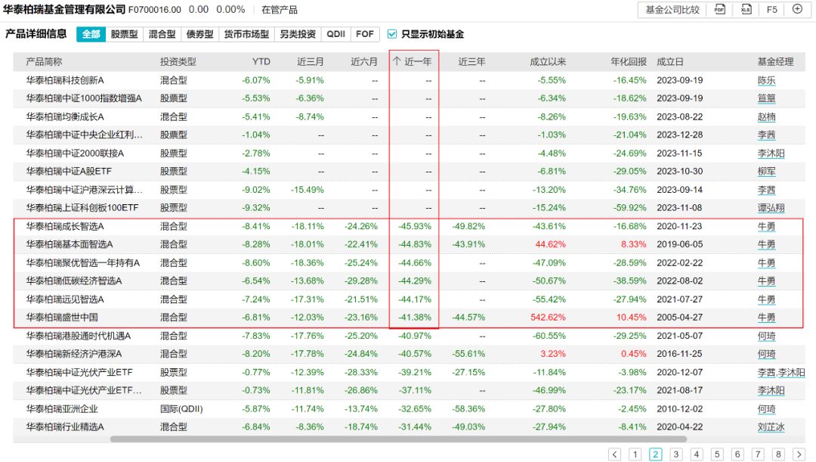
Task: Go to previous page arrow
Action: pos(615,454)
